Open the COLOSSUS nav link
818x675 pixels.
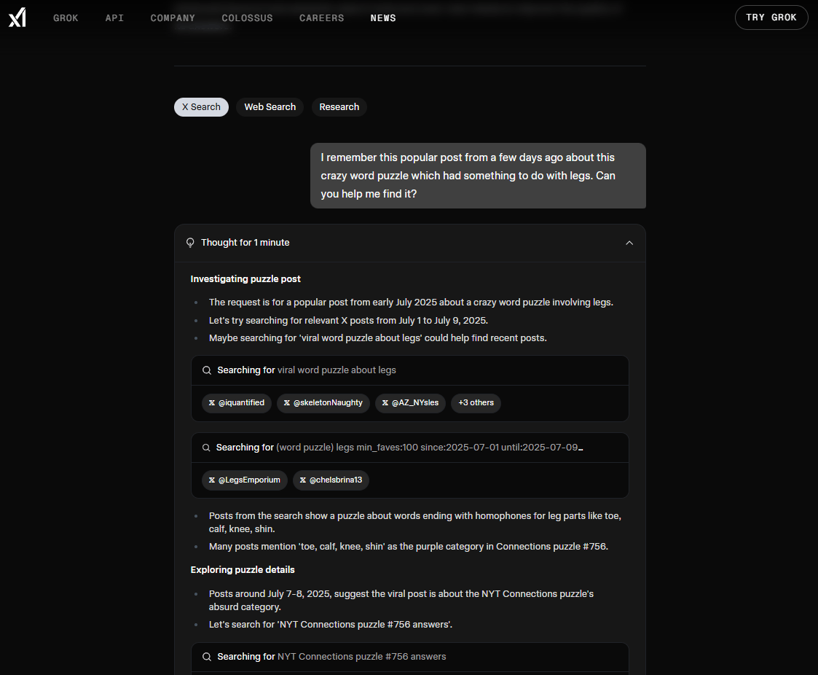[x=247, y=17]
